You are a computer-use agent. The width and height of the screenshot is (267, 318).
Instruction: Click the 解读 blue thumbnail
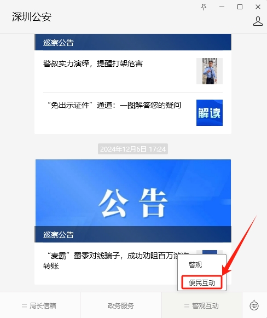point(210,113)
